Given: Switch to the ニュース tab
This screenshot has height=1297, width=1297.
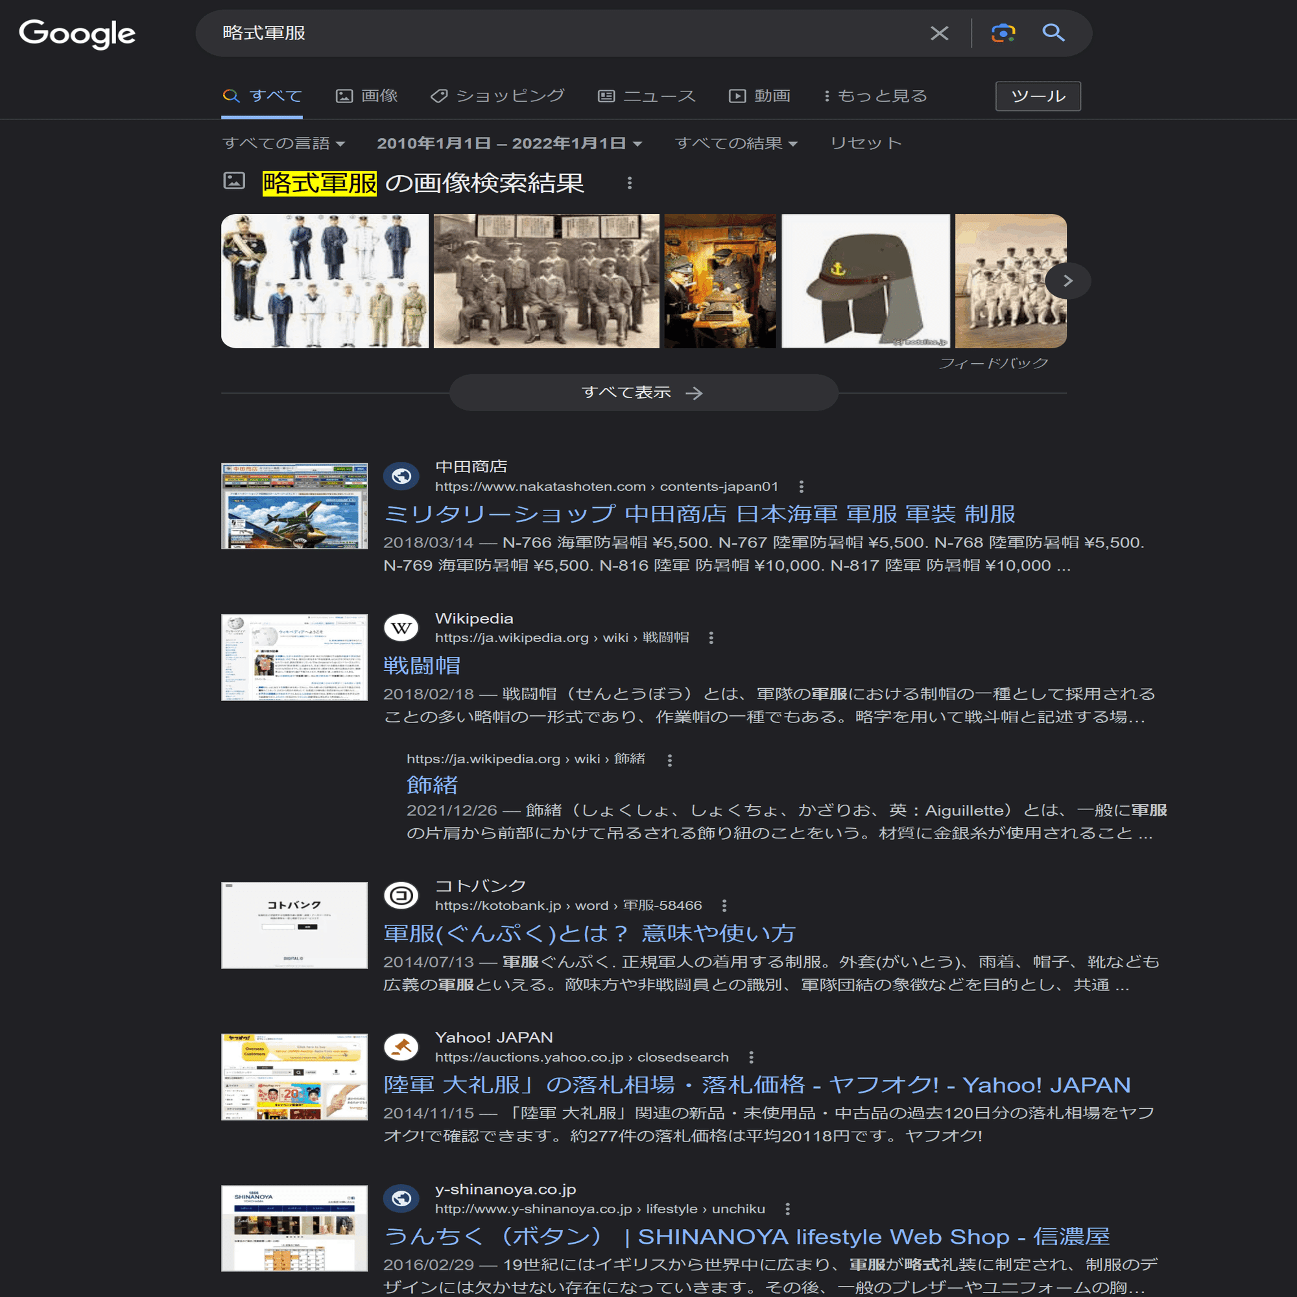Looking at the screenshot, I should [647, 96].
